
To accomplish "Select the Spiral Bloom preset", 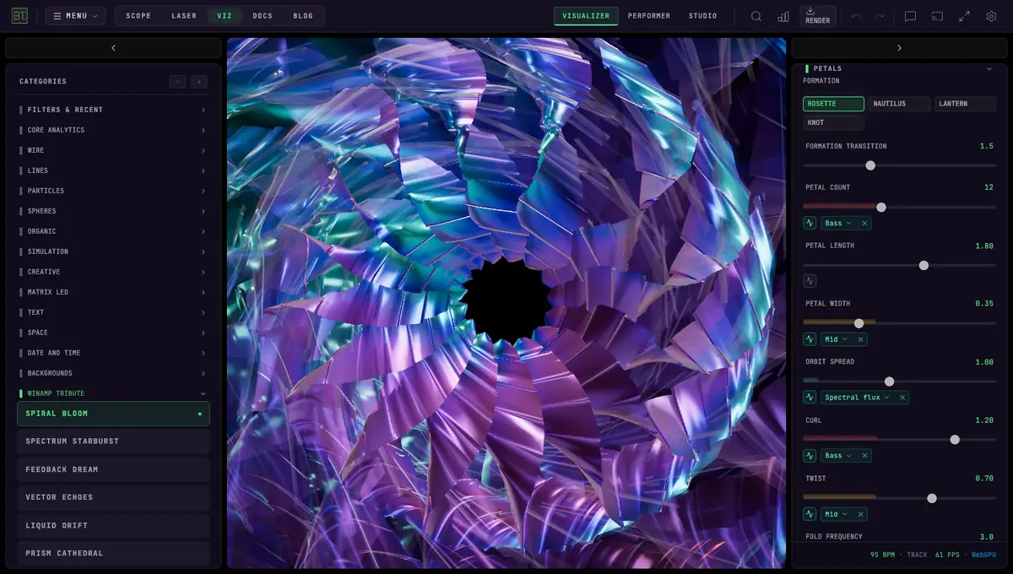I will pos(113,414).
